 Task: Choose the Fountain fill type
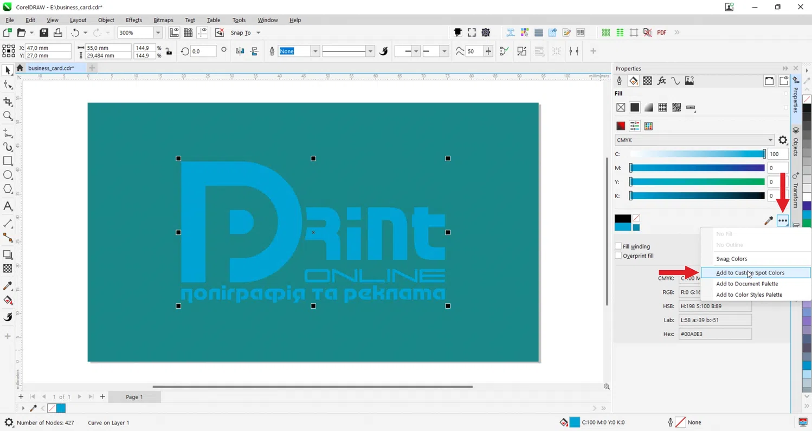coord(649,108)
